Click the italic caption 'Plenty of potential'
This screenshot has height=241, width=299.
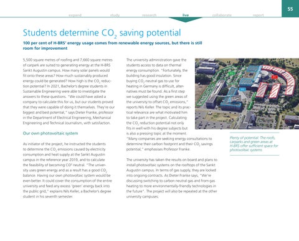pyautogui.click(x=254, y=144)
